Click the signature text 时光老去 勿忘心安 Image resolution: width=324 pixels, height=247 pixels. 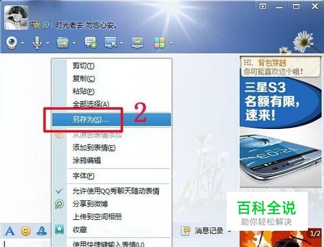click(x=86, y=25)
